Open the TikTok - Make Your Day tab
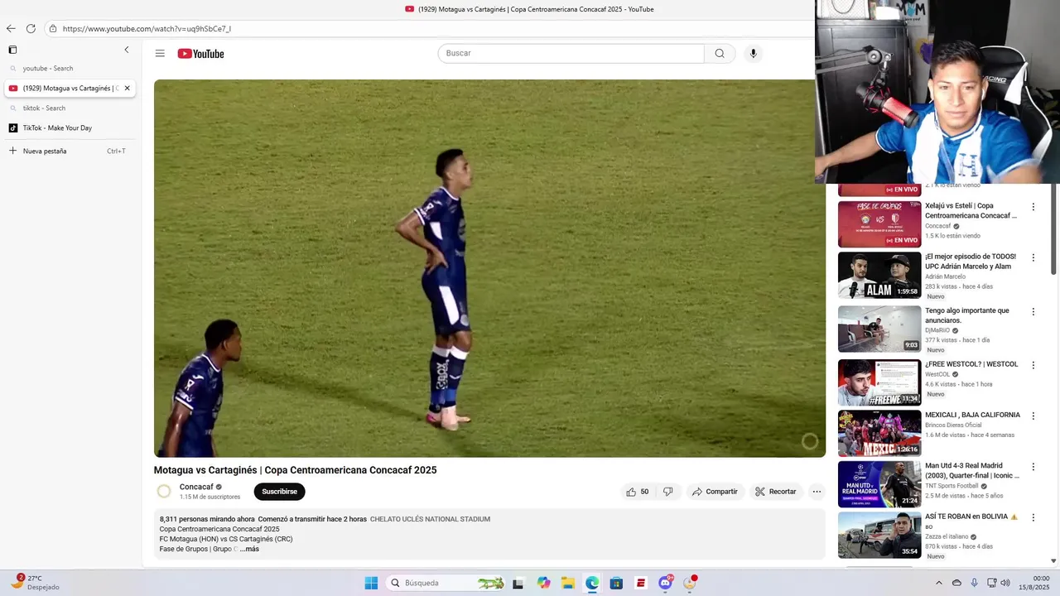Screen dimensions: 1060x596 (70, 127)
